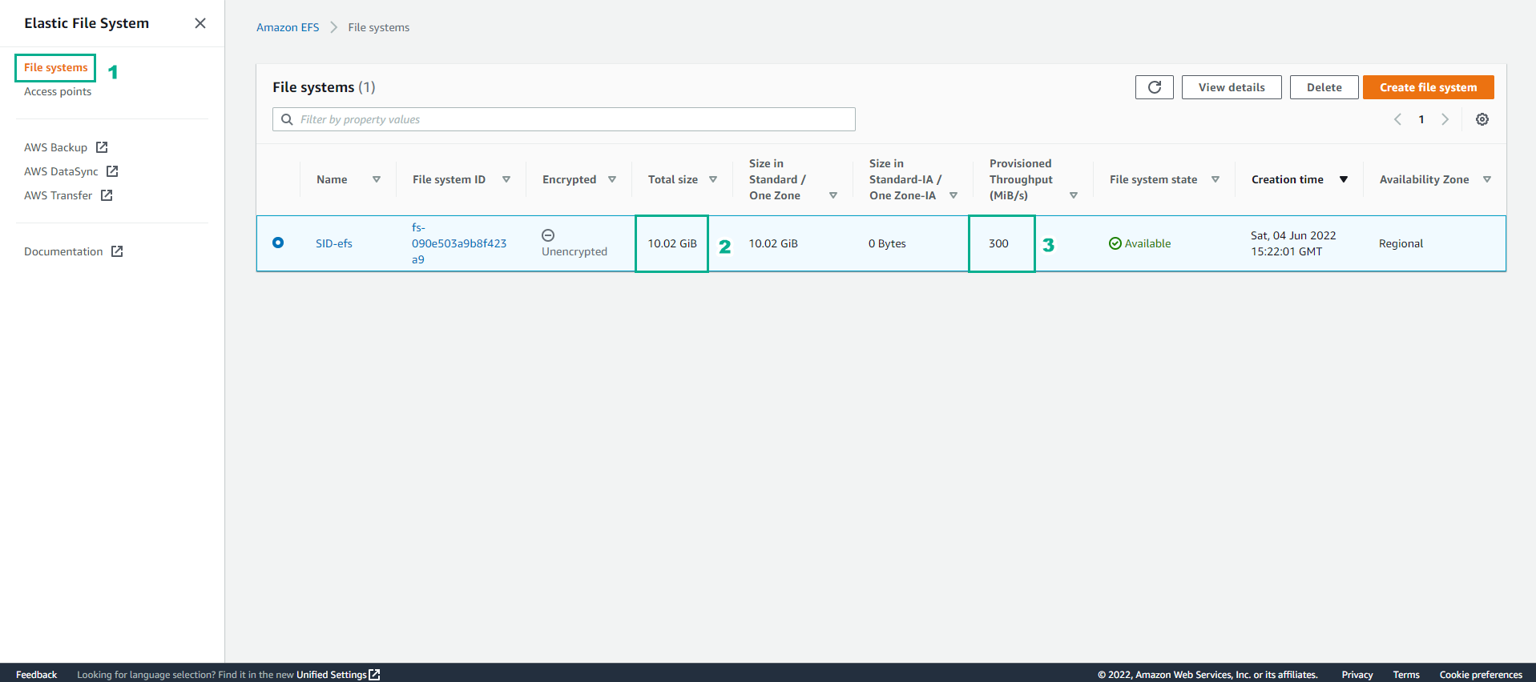The width and height of the screenshot is (1536, 682).
Task: Open Documentation sidebar link
Action: coord(63,251)
